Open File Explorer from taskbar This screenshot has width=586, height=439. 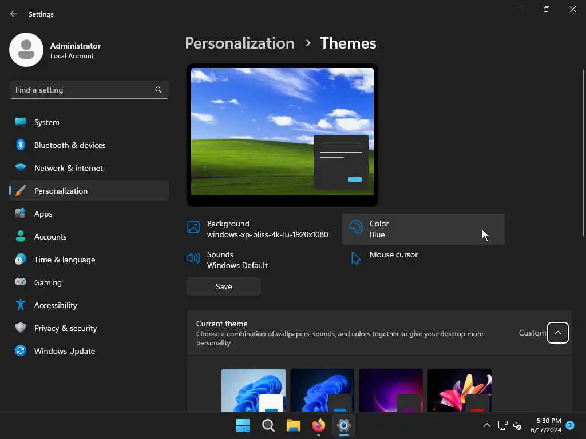coord(294,425)
